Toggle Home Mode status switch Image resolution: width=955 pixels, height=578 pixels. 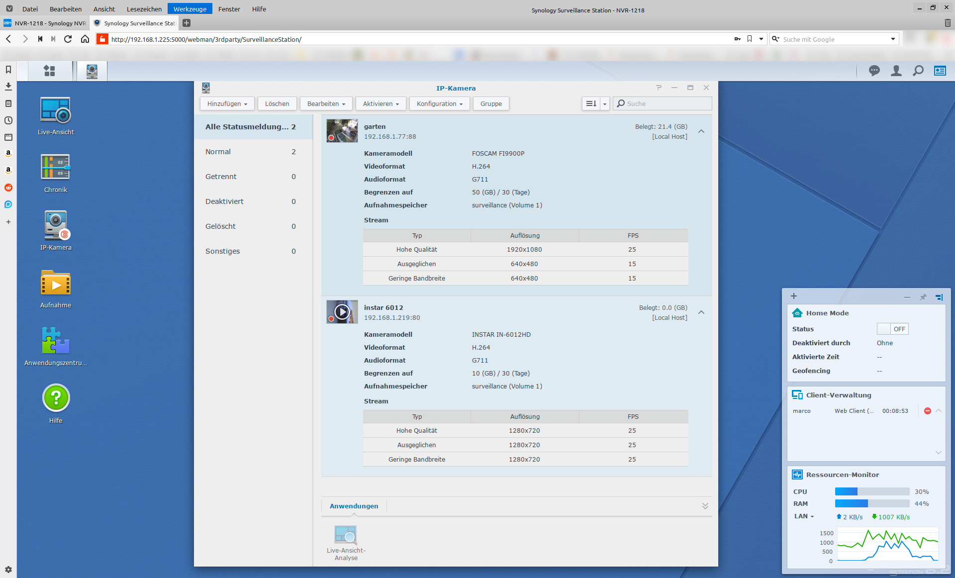point(892,329)
